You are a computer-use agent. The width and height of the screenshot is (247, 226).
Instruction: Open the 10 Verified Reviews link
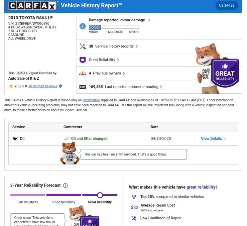click(x=43, y=86)
